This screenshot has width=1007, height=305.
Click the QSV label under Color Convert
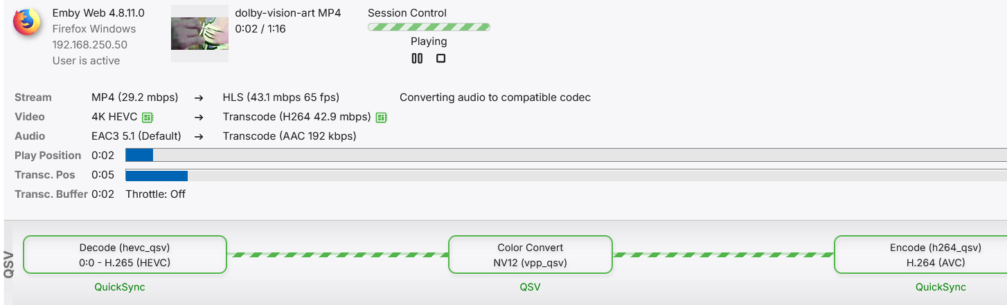click(x=530, y=287)
